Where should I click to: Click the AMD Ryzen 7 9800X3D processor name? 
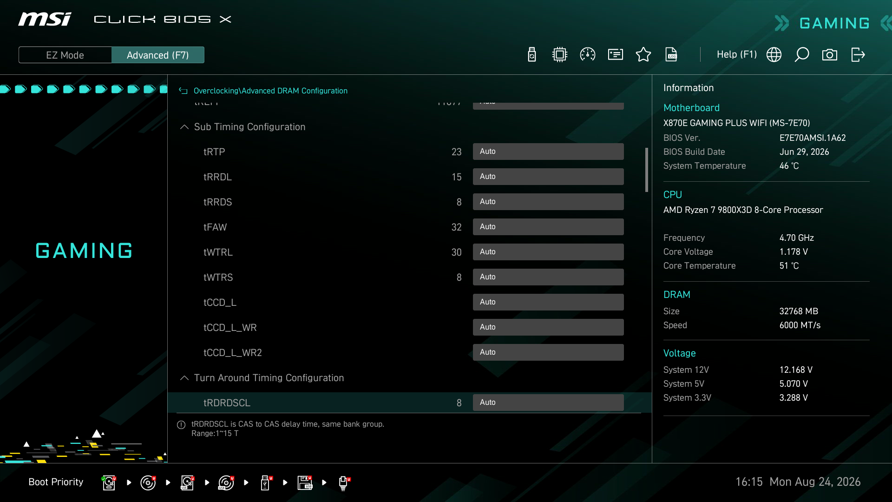pyautogui.click(x=743, y=210)
